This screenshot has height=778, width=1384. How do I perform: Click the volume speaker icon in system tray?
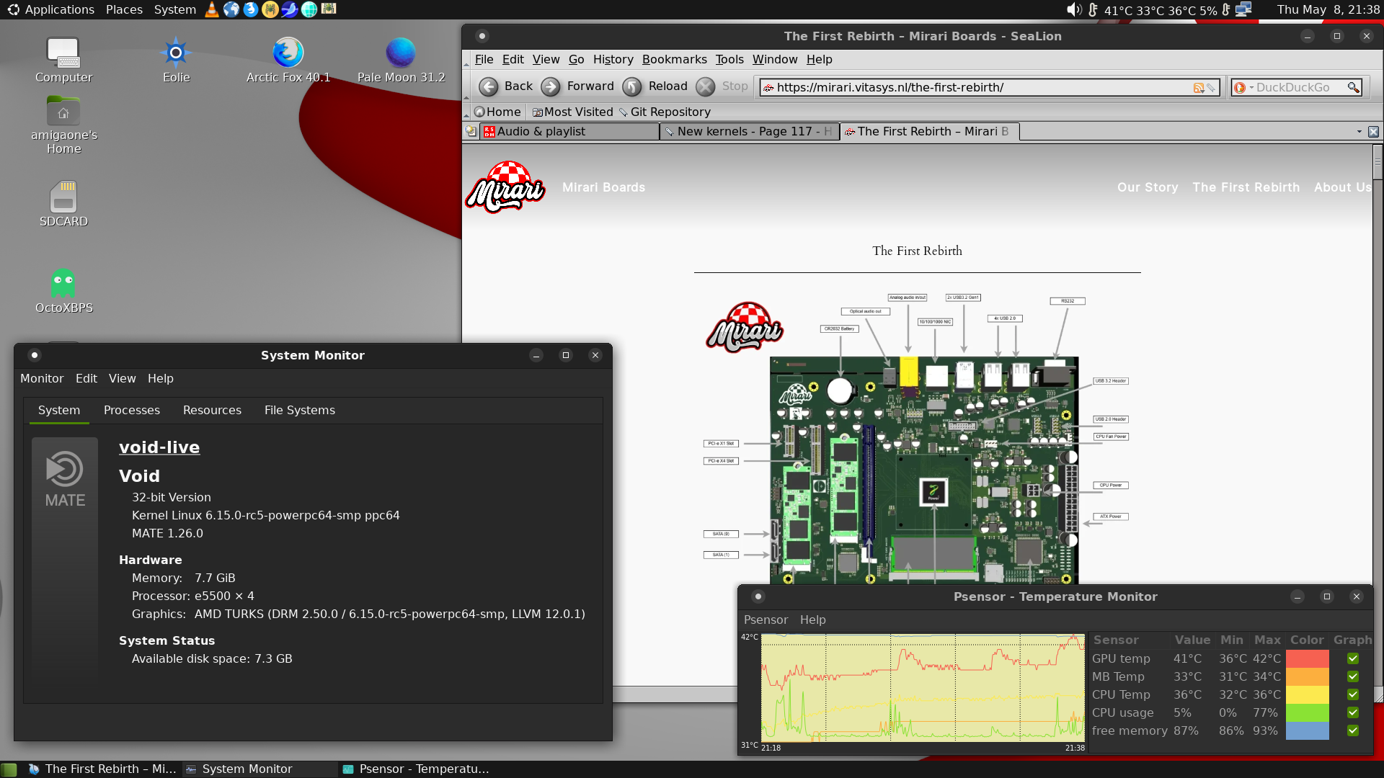(x=1074, y=9)
